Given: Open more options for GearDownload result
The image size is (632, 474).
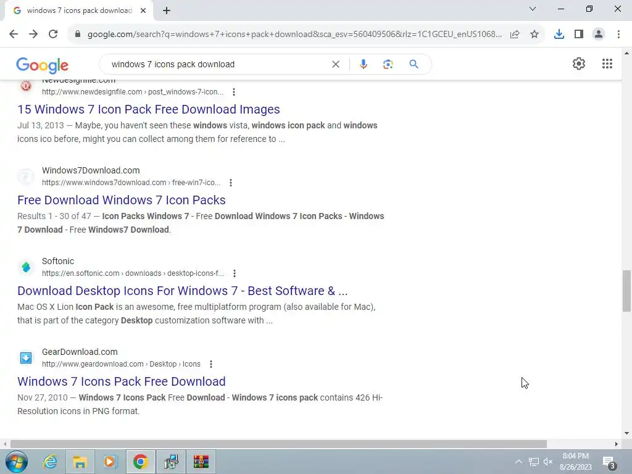Looking at the screenshot, I should (x=211, y=364).
